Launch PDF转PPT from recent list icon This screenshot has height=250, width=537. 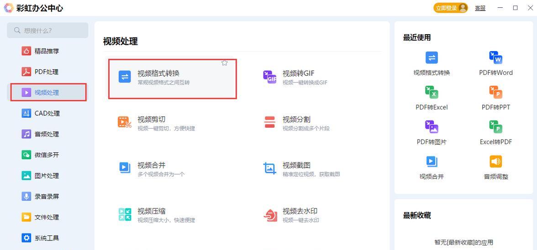495,92
